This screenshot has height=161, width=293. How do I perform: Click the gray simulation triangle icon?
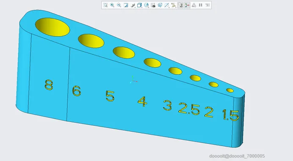194,5
